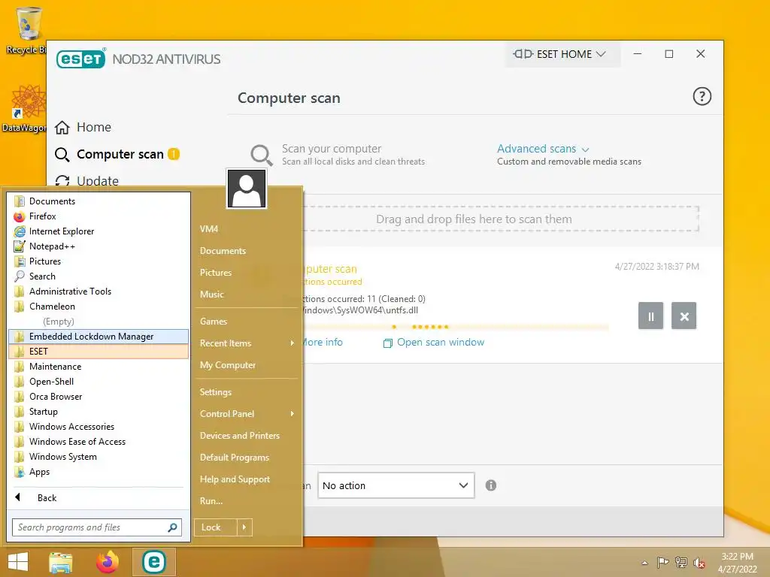Click the network tray icon
The image size is (770, 577).
tap(681, 563)
